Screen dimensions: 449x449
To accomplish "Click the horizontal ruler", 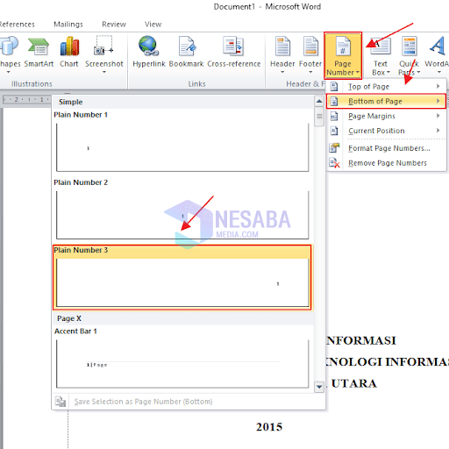I will [26, 99].
